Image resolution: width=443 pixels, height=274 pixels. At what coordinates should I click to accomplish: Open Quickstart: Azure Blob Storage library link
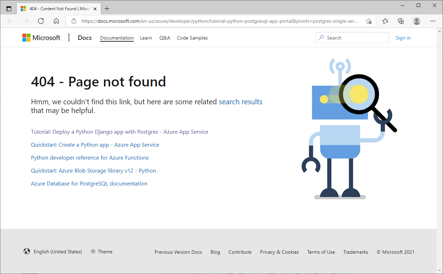[93, 171]
